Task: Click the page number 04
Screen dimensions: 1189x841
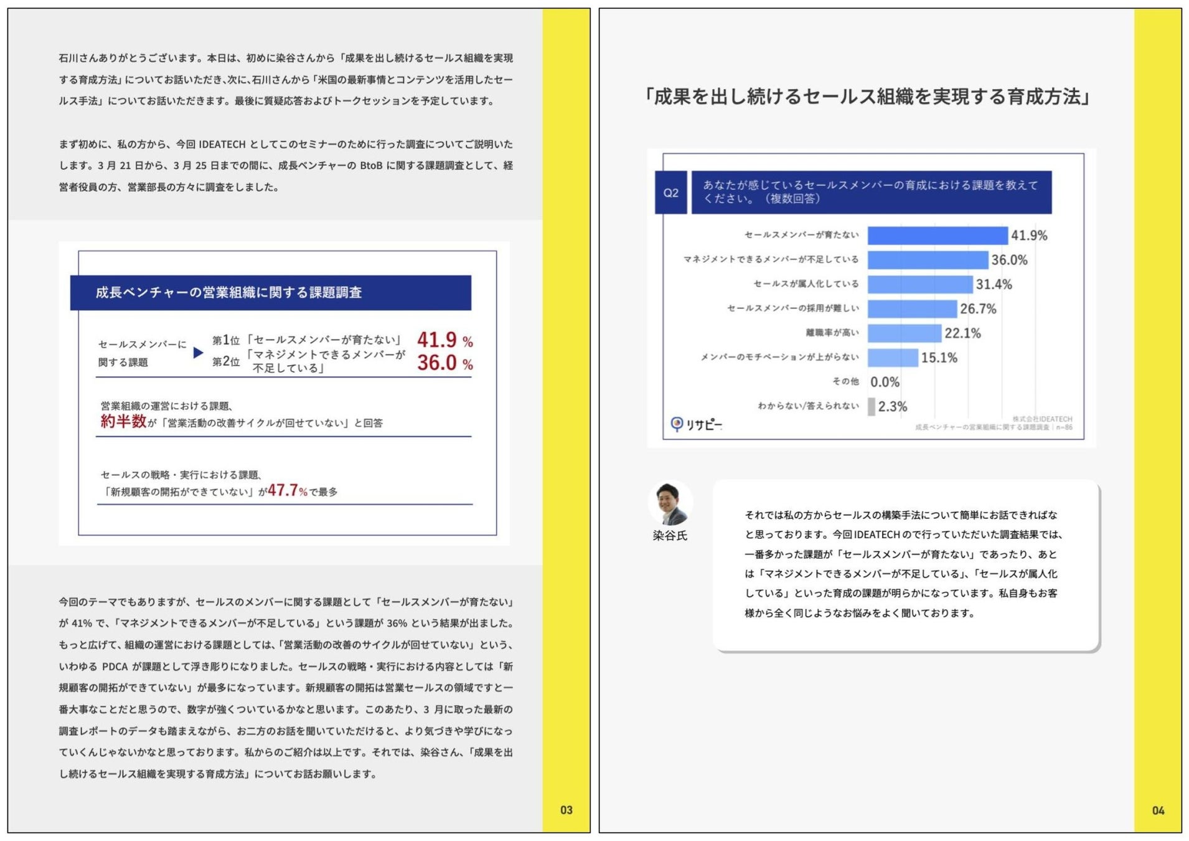Action: (1158, 810)
